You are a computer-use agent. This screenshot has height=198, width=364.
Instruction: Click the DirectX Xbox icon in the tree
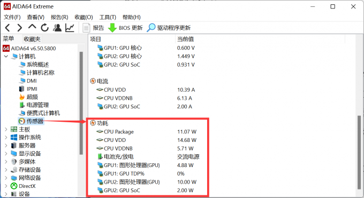[14, 186]
